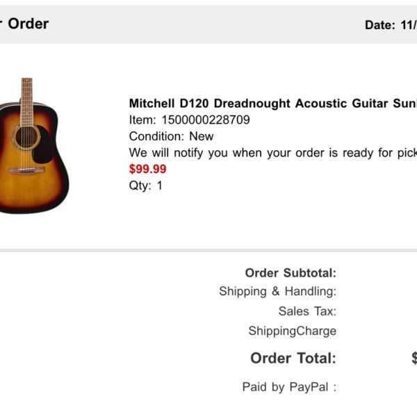Click the ShippingCharge label
Viewport: 417px width, 417px height.
pyautogui.click(x=293, y=331)
